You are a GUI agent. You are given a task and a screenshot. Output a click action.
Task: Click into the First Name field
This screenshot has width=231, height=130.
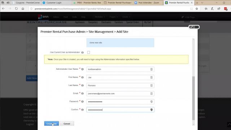tap(120, 77)
